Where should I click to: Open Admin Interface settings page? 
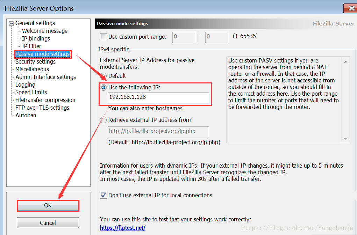coord(45,77)
